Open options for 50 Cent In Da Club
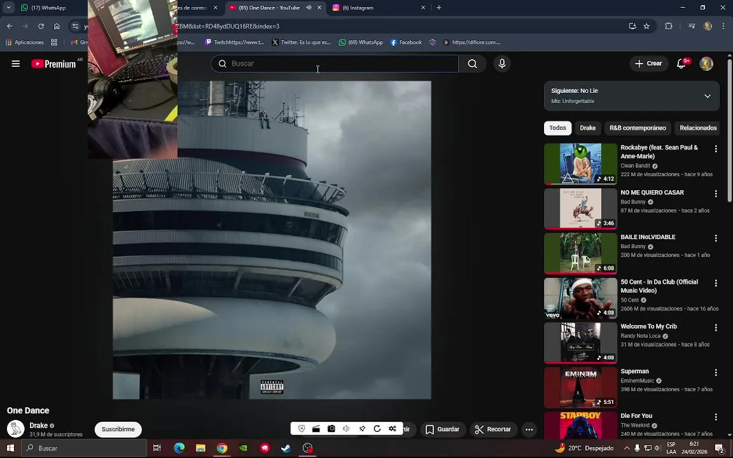 pos(716,283)
